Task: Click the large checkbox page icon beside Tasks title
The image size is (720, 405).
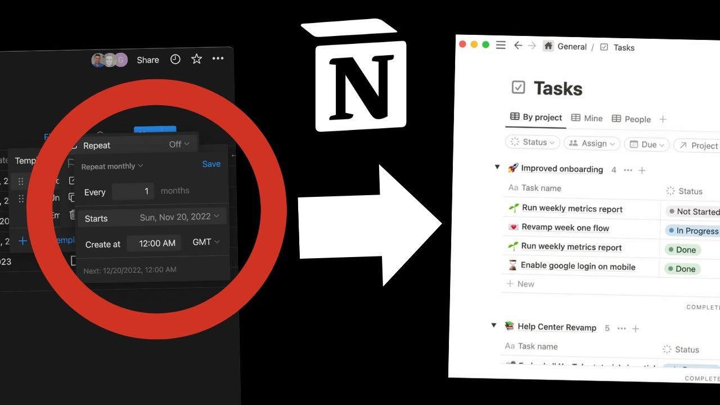Action: pos(518,87)
